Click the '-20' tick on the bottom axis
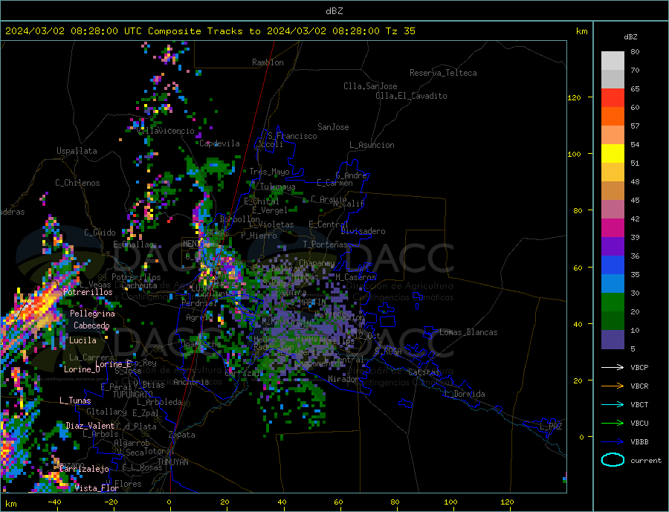 tap(111, 502)
